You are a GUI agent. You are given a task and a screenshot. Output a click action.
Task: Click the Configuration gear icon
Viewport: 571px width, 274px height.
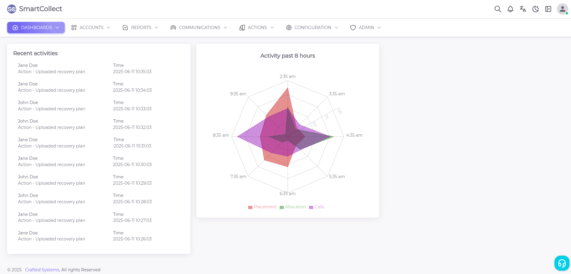pyautogui.click(x=289, y=28)
